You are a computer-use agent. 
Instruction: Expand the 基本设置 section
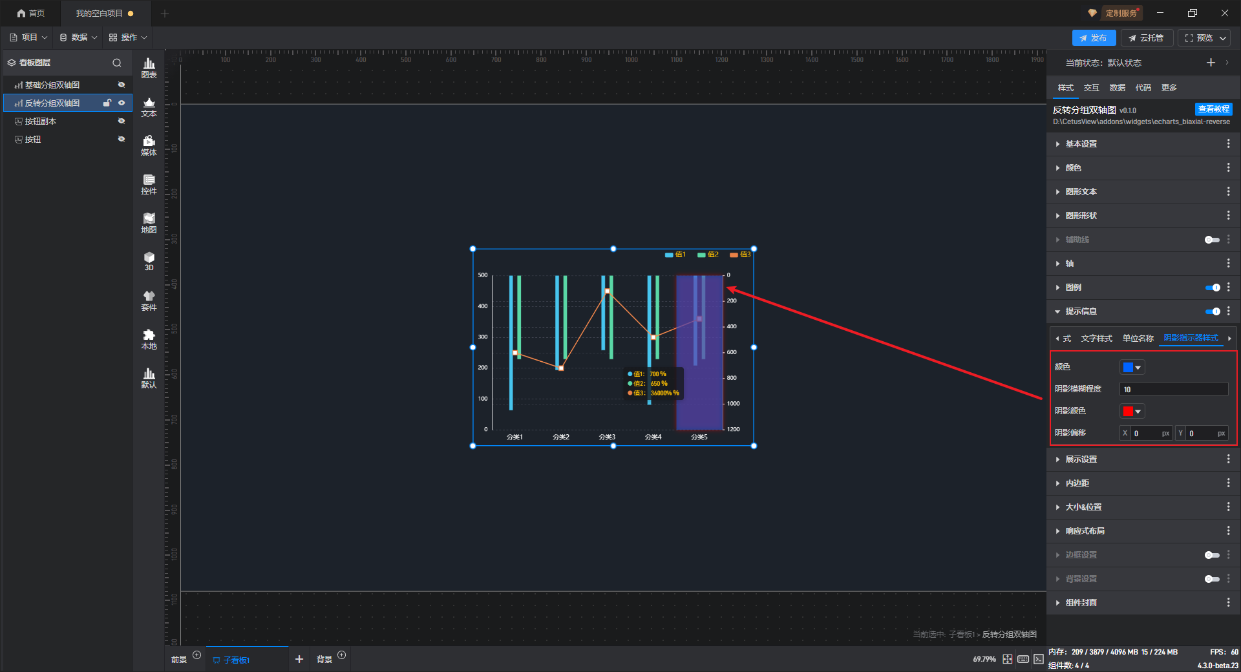click(1081, 144)
